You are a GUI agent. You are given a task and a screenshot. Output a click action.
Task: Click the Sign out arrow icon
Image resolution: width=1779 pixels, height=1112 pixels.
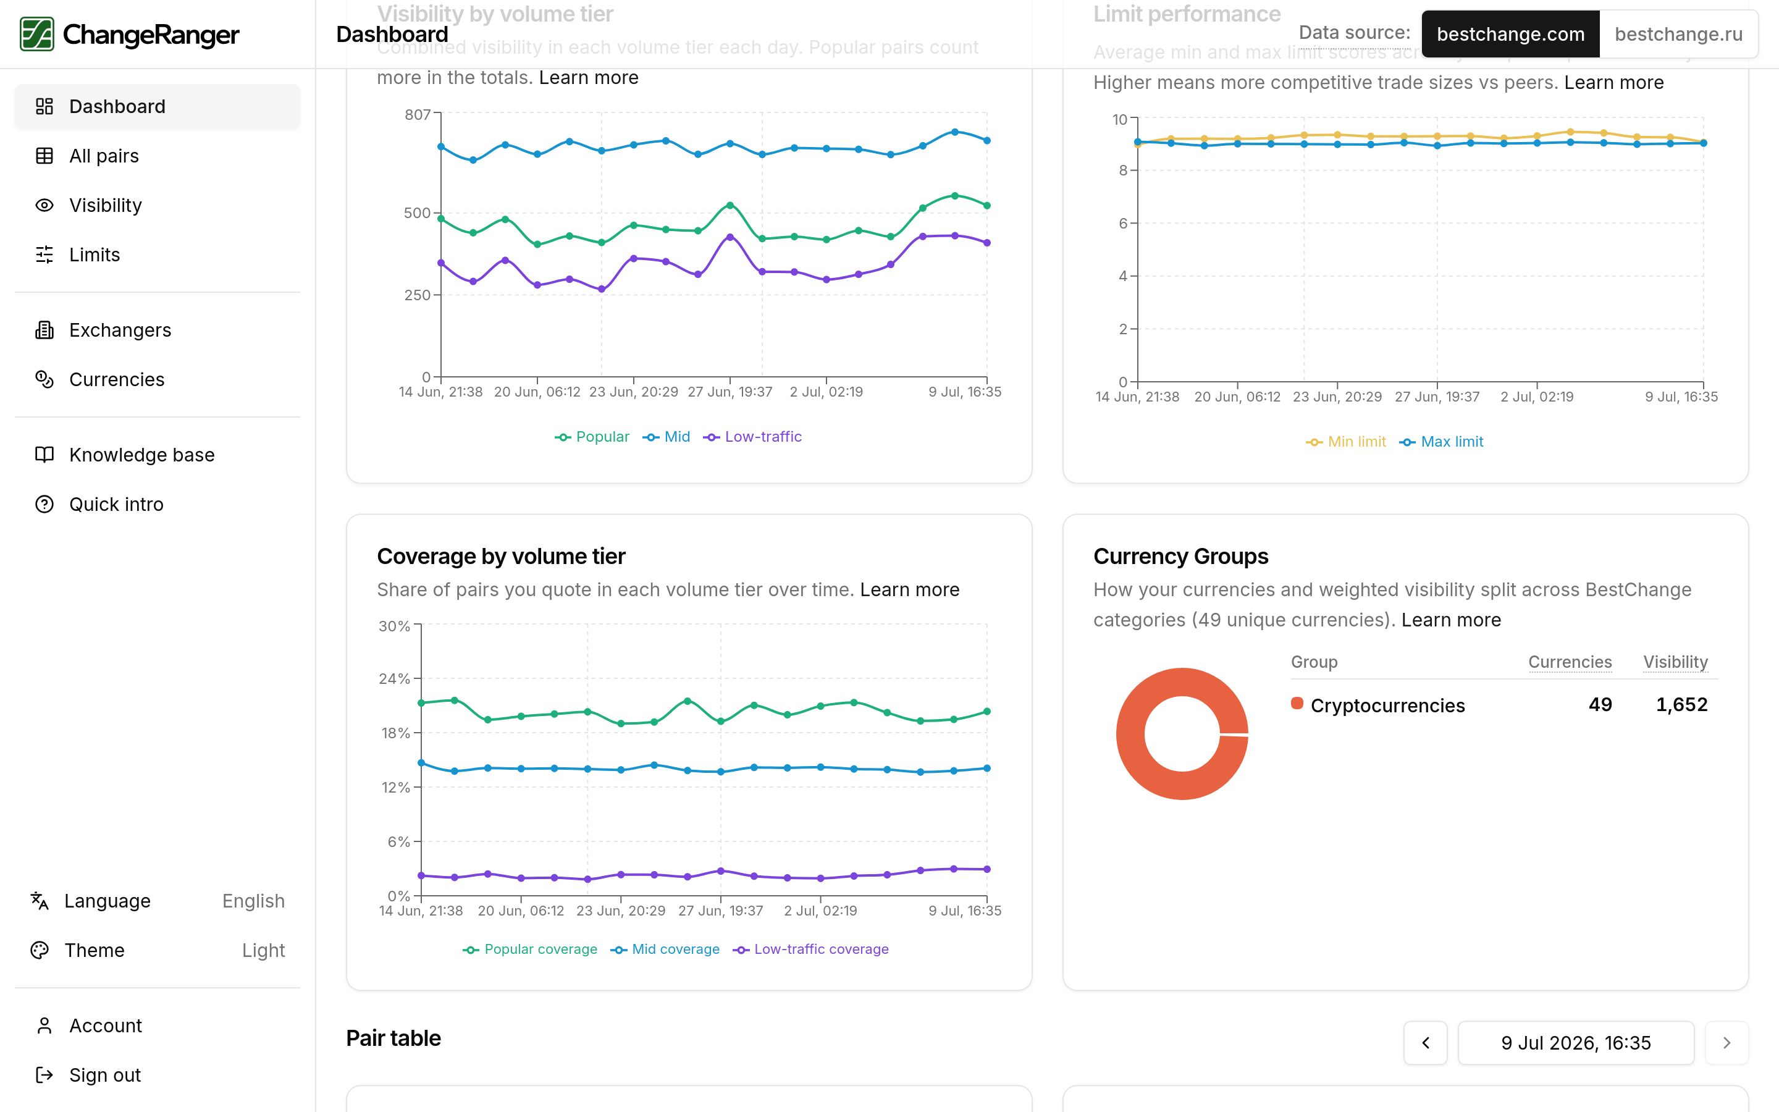coord(45,1074)
